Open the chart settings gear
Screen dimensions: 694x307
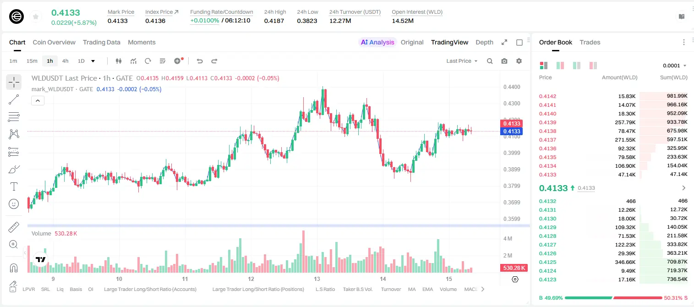point(519,61)
